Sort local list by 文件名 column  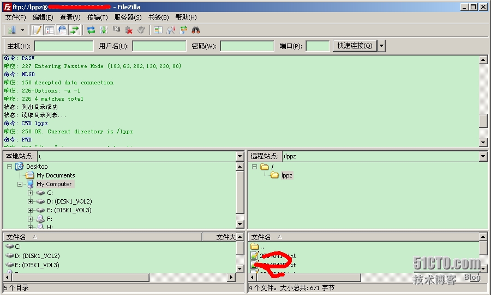[x=103, y=237]
